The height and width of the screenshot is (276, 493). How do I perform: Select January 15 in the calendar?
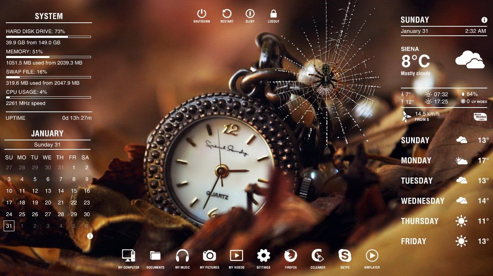coord(74,191)
